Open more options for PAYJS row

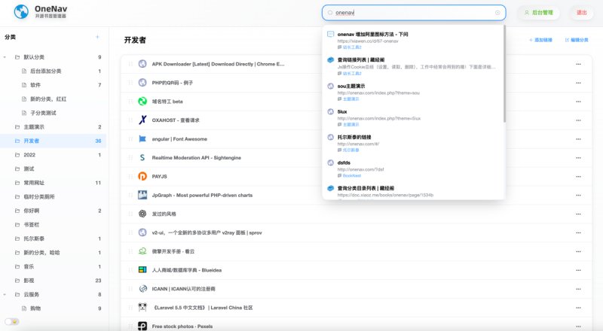pyautogui.click(x=578, y=177)
